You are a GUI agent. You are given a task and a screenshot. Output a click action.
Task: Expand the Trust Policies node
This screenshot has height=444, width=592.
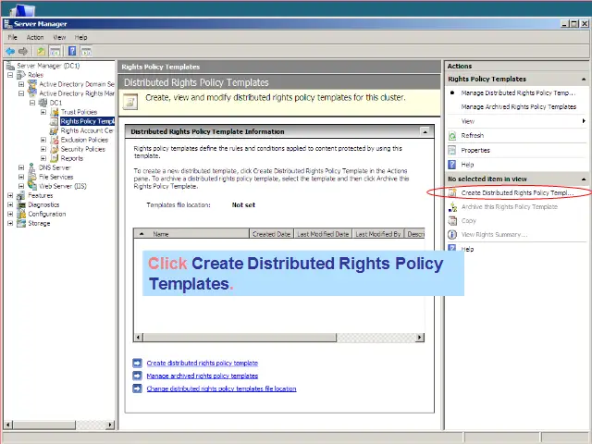[43, 112]
